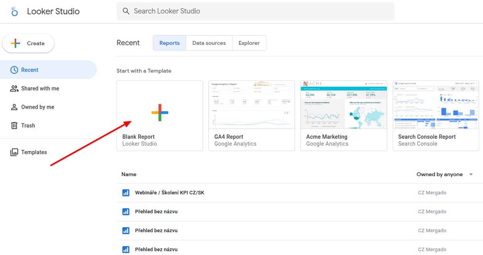Click the Templates gallery icon
The width and height of the screenshot is (483, 255).
click(x=14, y=152)
